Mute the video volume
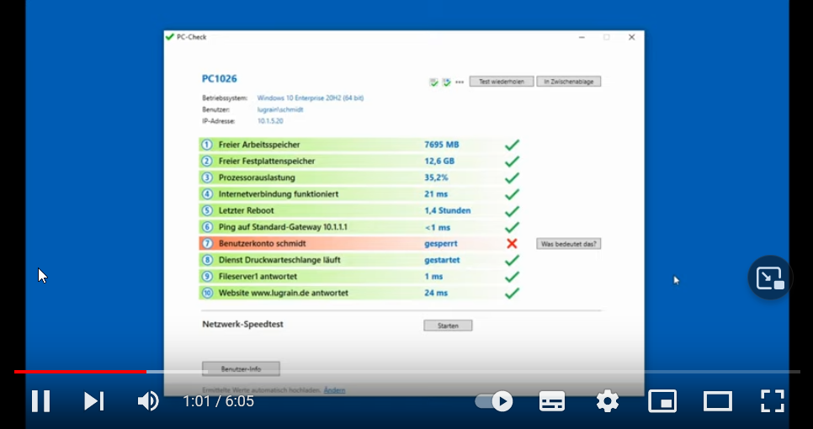 [x=148, y=401]
